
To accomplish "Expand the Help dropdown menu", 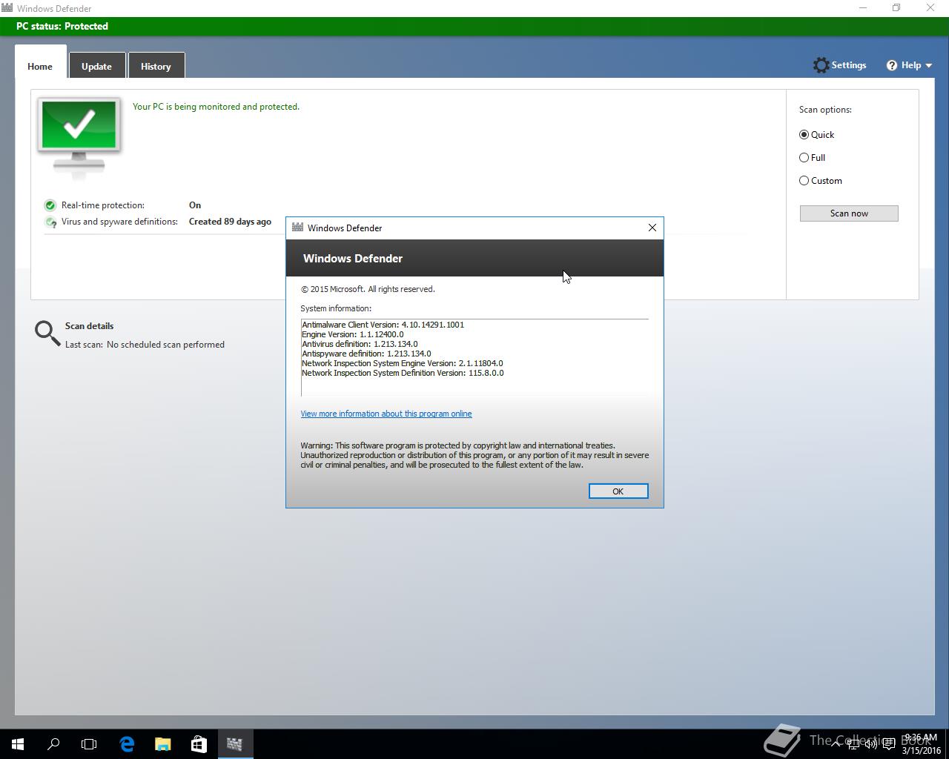I will pos(928,65).
